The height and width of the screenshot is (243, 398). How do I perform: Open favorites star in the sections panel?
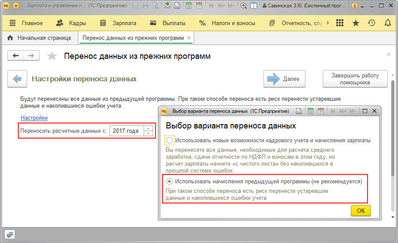click(356, 23)
